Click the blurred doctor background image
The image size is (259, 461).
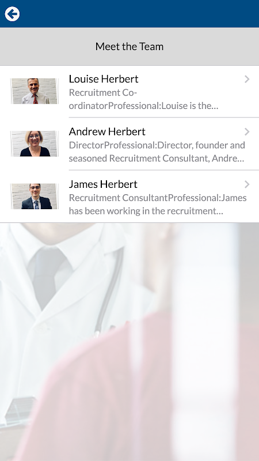click(129, 342)
